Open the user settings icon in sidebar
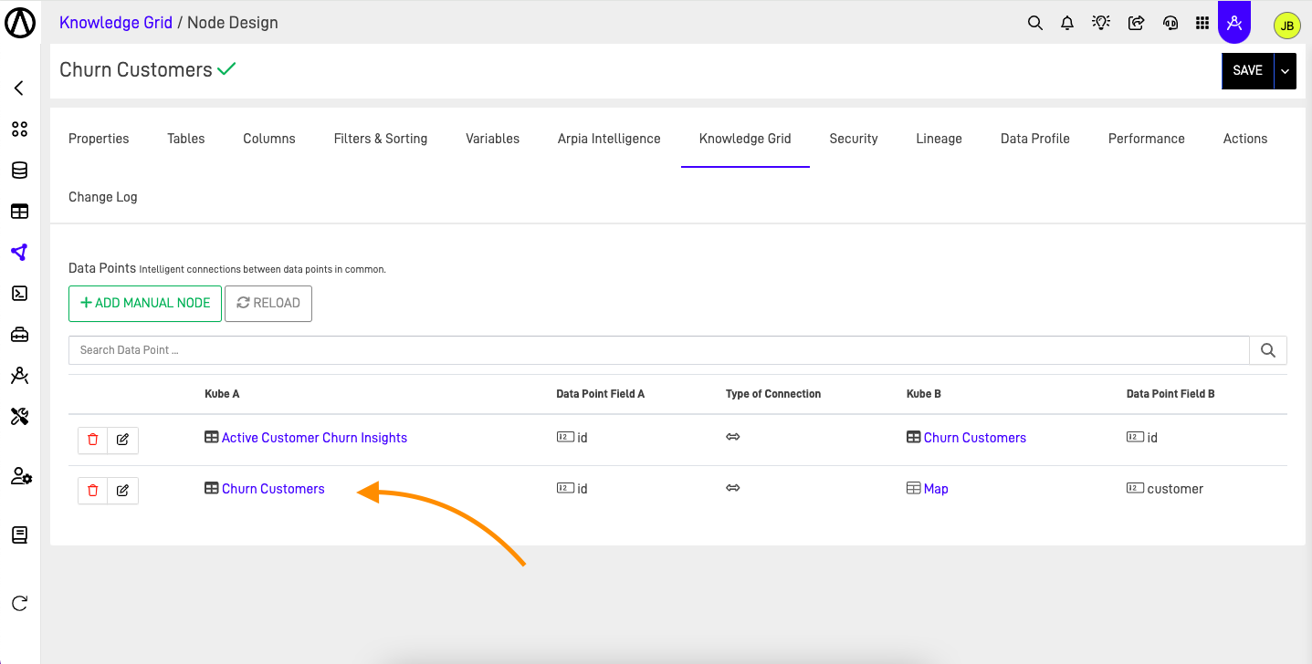Screen dimensions: 1312x664 point(21,476)
